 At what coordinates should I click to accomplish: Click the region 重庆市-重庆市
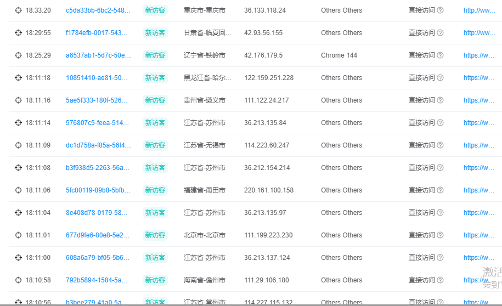pos(204,10)
